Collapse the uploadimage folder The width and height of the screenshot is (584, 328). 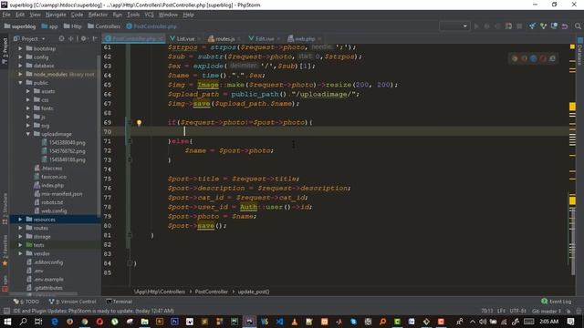click(28, 134)
